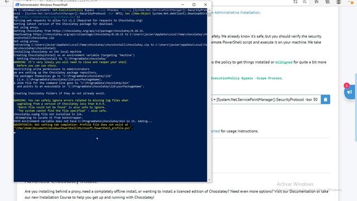Click the browser back arrow
This screenshot has width=357, height=201.
pyautogui.click(x=7, y=2)
